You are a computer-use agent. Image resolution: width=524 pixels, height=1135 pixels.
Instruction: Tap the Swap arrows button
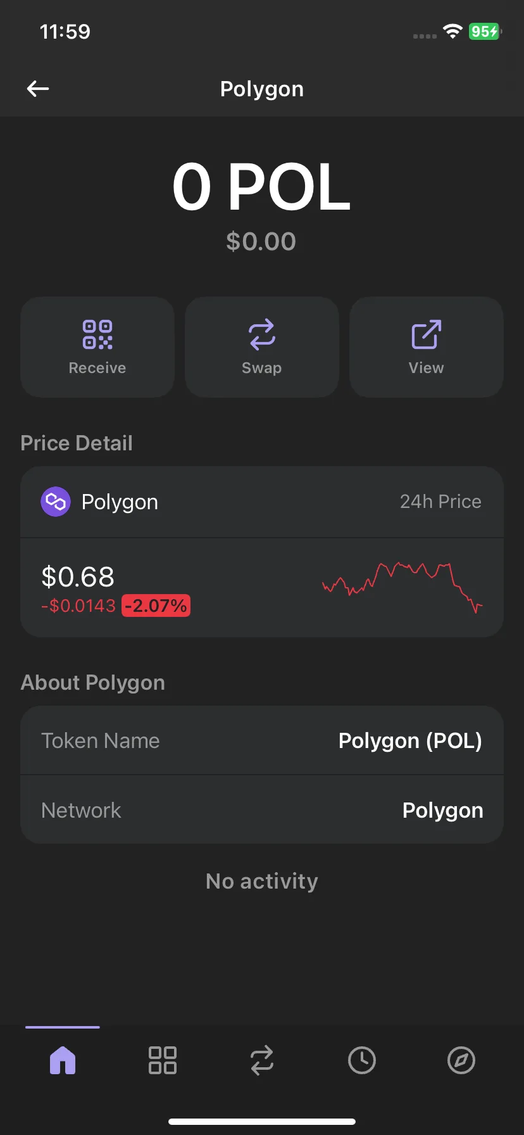click(x=262, y=347)
